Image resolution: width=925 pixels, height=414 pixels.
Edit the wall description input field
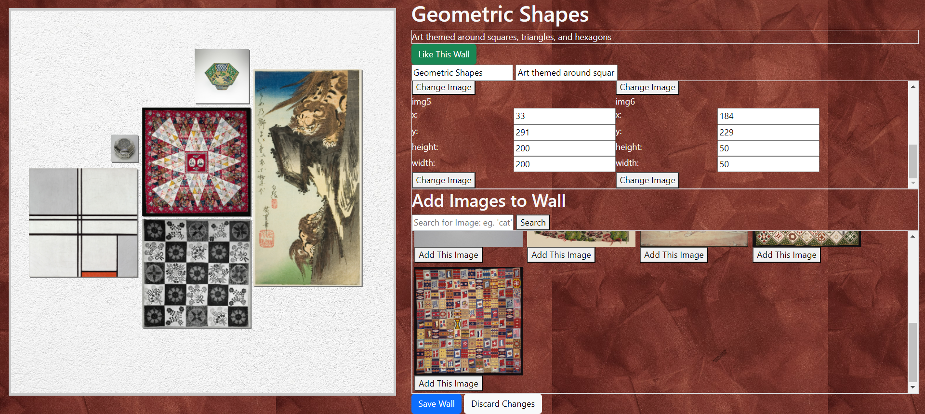tap(566, 73)
